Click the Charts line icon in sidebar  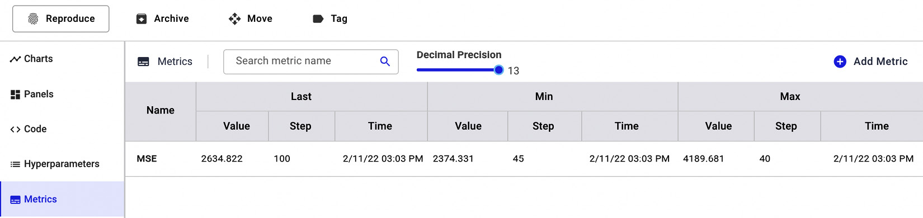15,59
